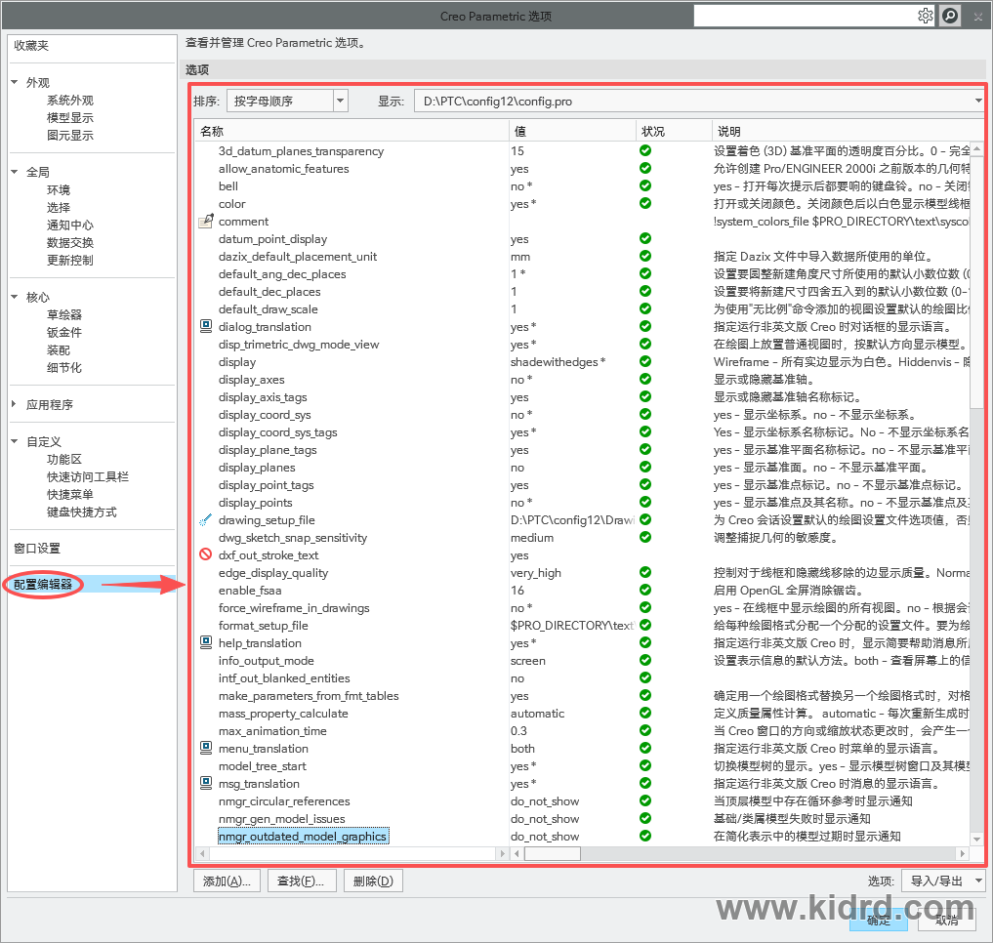This screenshot has width=993, height=943.
Task: Click the 查找(F)... button
Action: (x=301, y=881)
